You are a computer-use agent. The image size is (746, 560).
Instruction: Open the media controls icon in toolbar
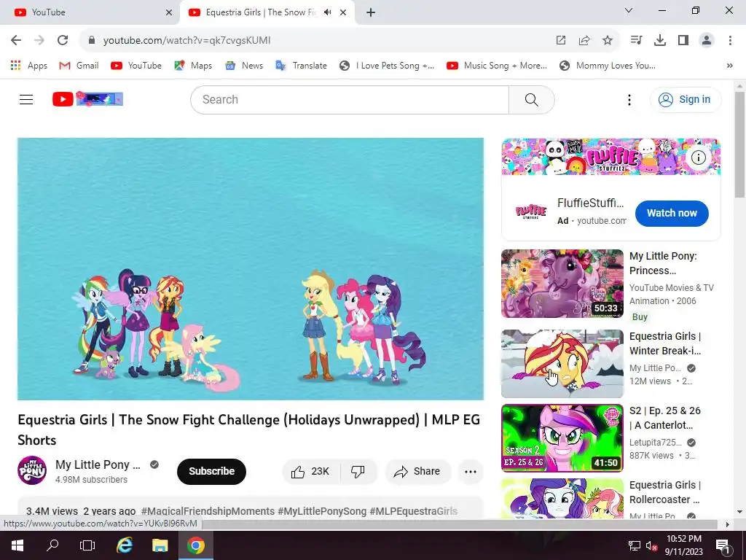[x=636, y=41]
